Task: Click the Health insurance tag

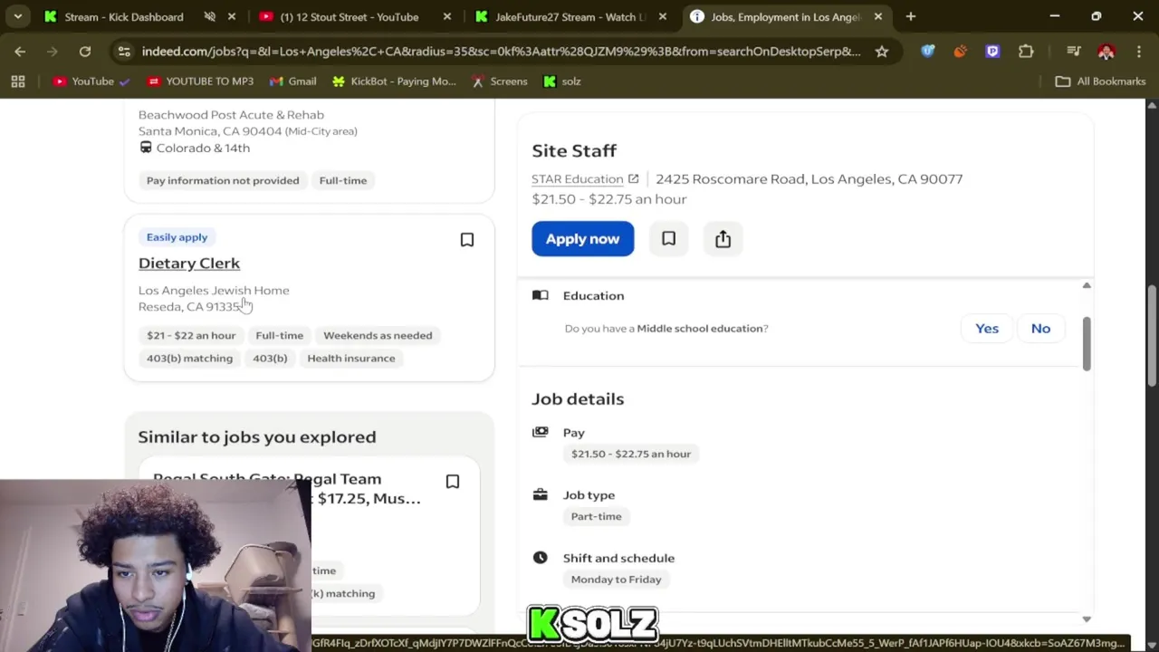Action: pos(351,359)
